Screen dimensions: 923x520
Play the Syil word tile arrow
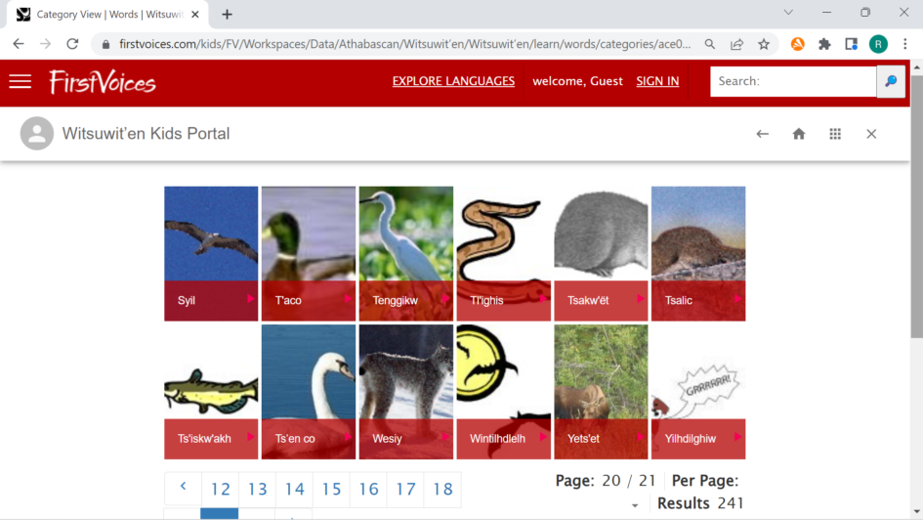(x=250, y=298)
